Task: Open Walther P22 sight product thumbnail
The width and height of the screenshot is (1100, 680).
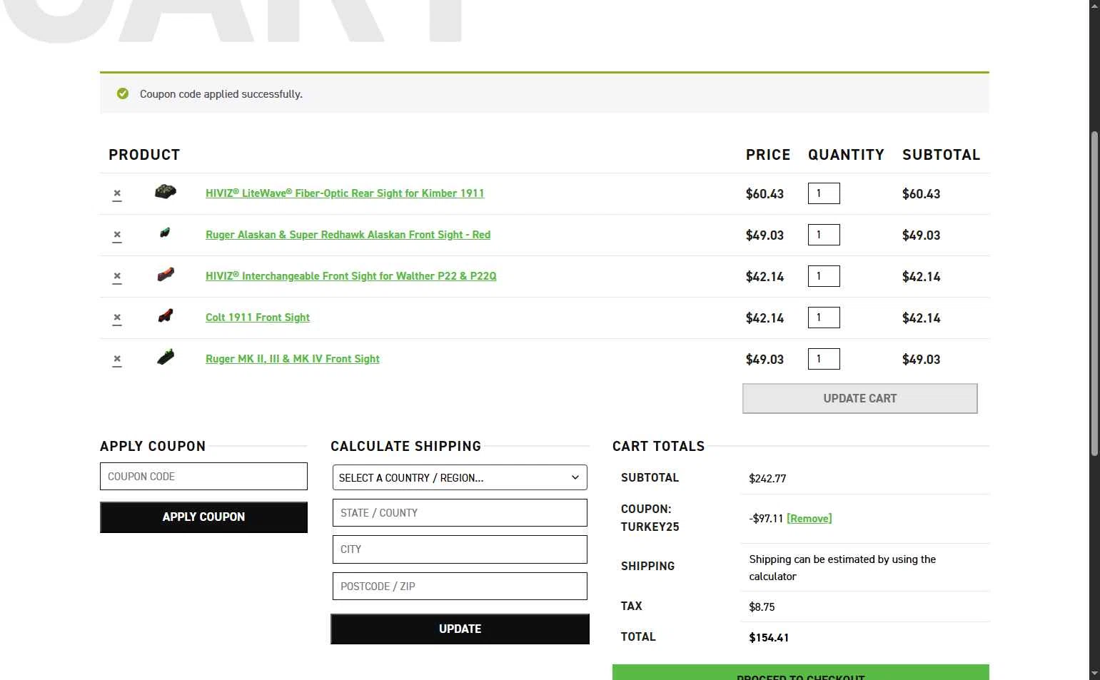Action: click(x=166, y=275)
